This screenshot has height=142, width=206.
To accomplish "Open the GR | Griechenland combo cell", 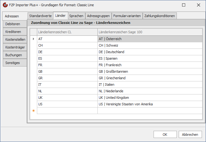I will click(x=150, y=78).
